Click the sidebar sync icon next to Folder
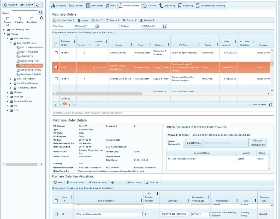 click(38, 5)
